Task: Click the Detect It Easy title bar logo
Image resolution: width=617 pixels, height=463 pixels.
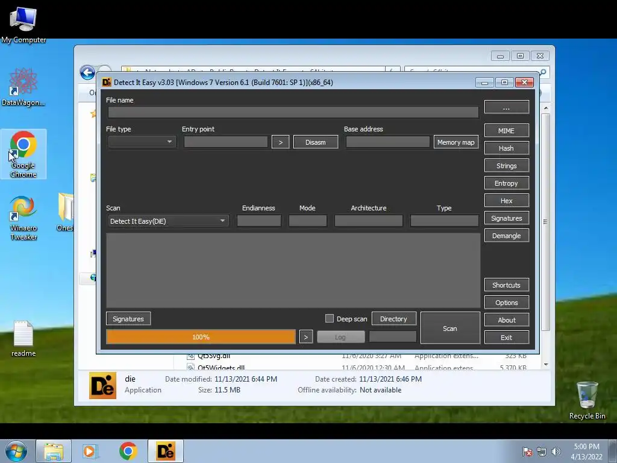Action: coord(107,82)
